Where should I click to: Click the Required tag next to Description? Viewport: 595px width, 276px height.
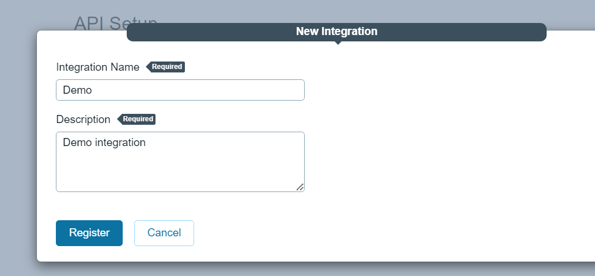[138, 119]
